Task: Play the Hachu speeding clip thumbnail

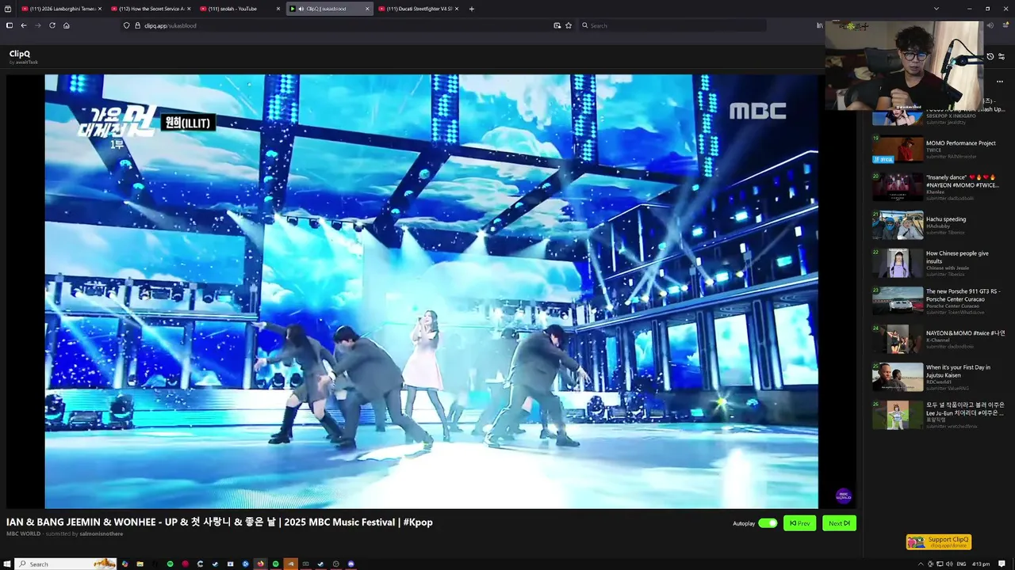Action: (898, 225)
